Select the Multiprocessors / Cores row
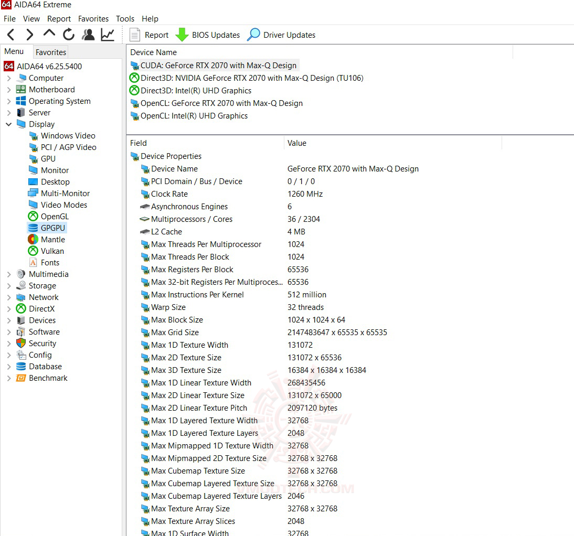The image size is (574, 536). pyautogui.click(x=230, y=219)
